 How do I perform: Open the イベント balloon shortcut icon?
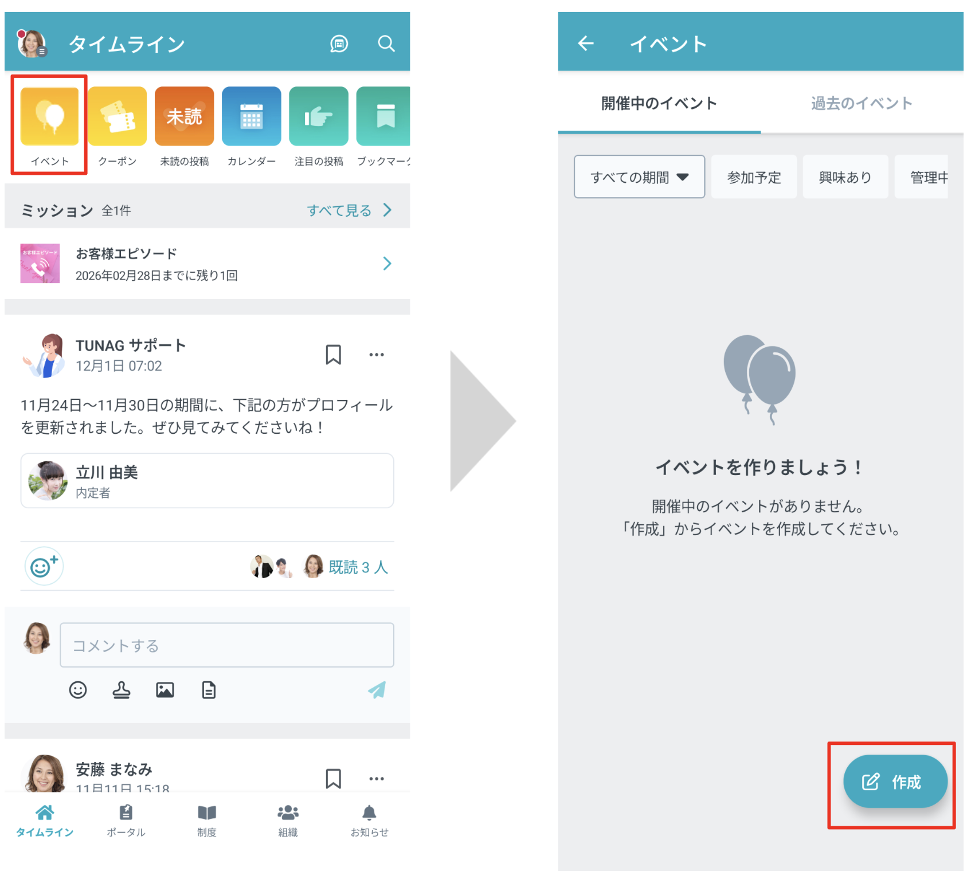point(49,117)
